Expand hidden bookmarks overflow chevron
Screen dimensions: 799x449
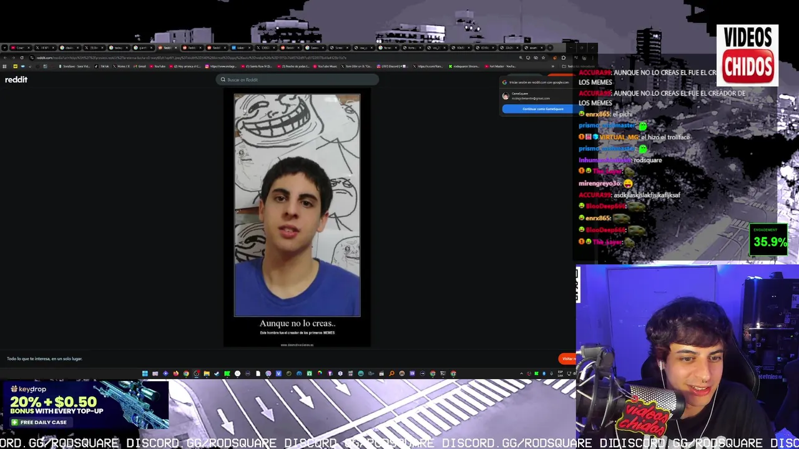[553, 66]
